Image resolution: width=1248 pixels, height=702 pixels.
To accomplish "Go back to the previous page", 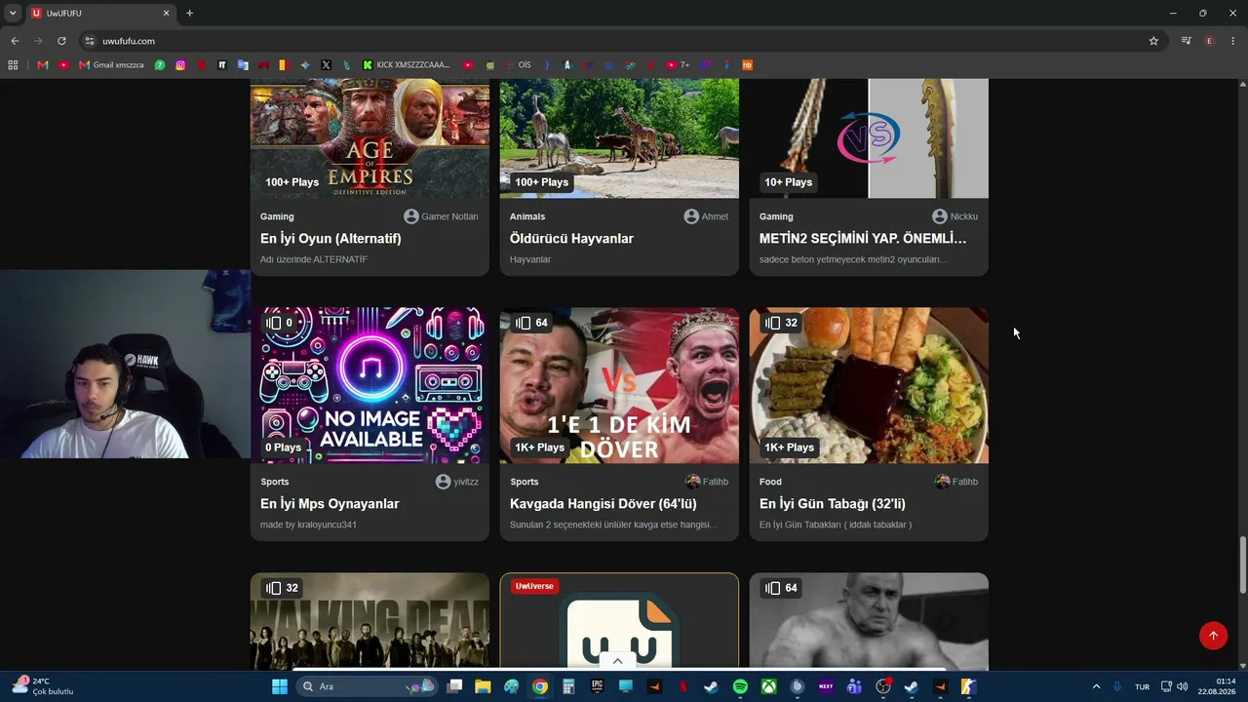I will [15, 41].
